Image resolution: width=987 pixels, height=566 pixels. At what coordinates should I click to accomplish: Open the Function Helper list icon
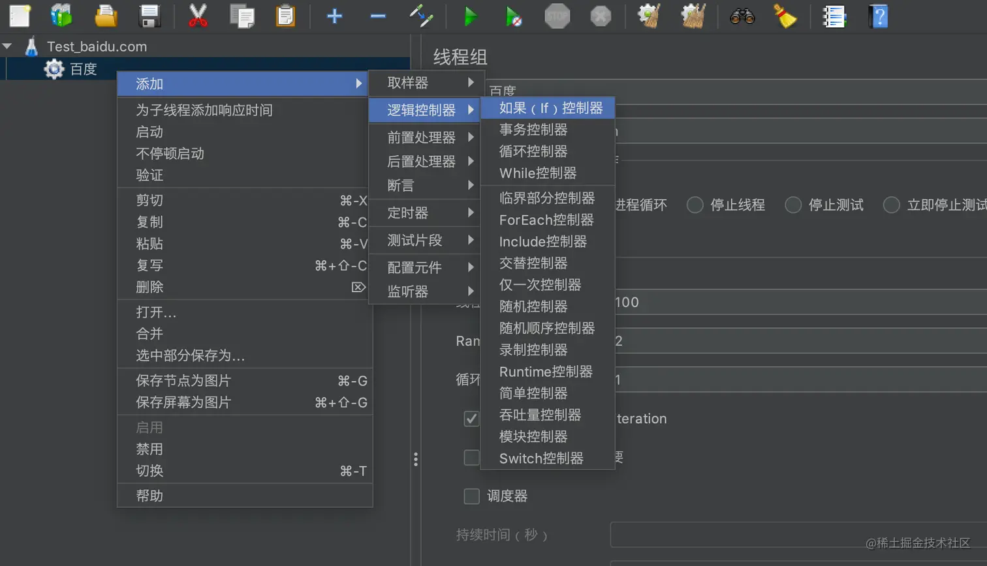point(834,16)
